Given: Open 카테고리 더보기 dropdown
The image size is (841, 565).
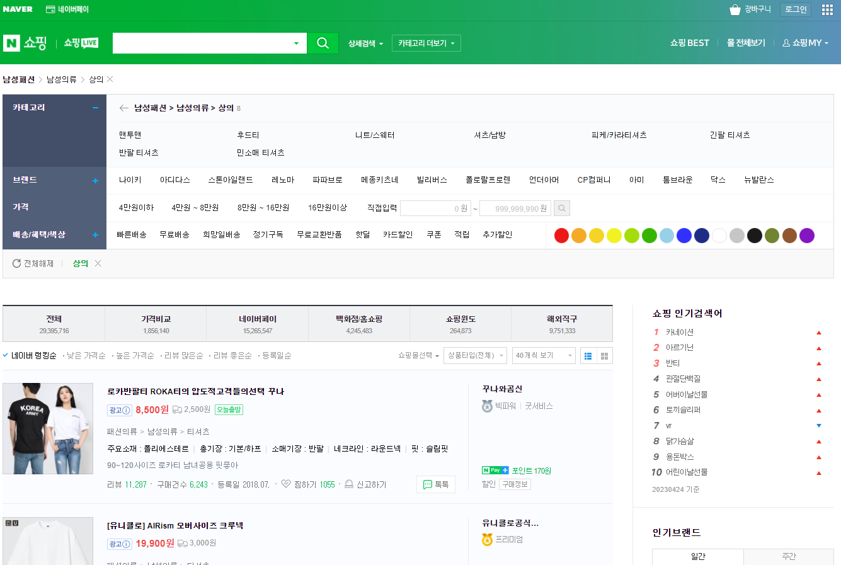Looking at the screenshot, I should (x=426, y=43).
